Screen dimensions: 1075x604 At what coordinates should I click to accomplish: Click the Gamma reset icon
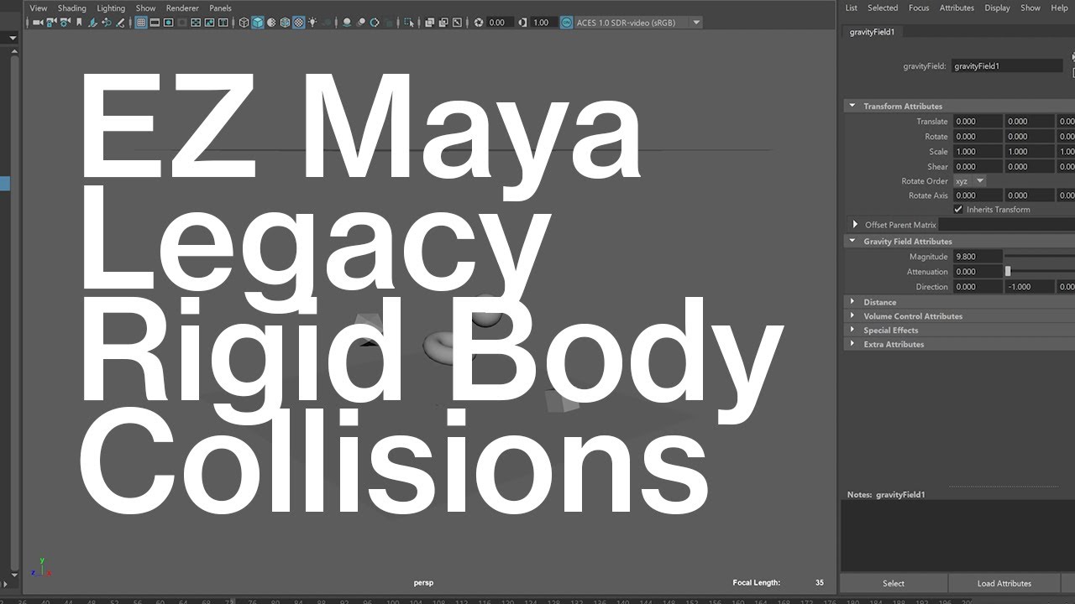522,23
